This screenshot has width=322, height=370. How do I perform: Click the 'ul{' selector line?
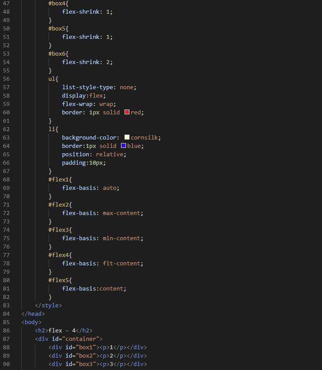tap(53, 79)
